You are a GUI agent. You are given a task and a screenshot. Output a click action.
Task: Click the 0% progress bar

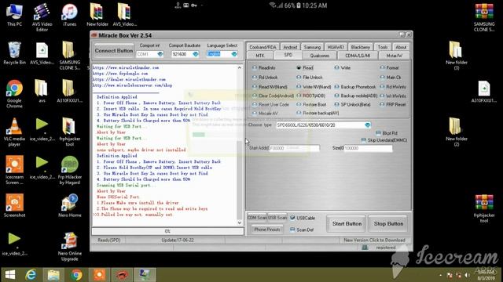pos(167,231)
